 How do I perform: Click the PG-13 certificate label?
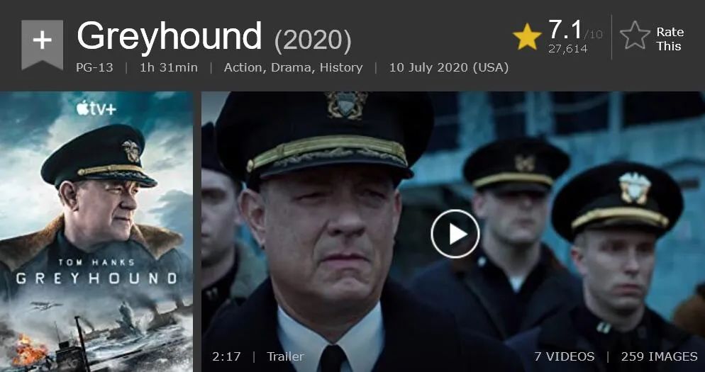(94, 68)
